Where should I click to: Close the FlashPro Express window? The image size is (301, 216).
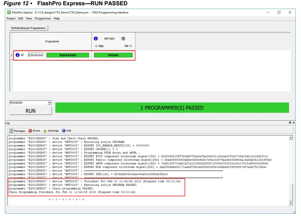(x=290, y=12)
